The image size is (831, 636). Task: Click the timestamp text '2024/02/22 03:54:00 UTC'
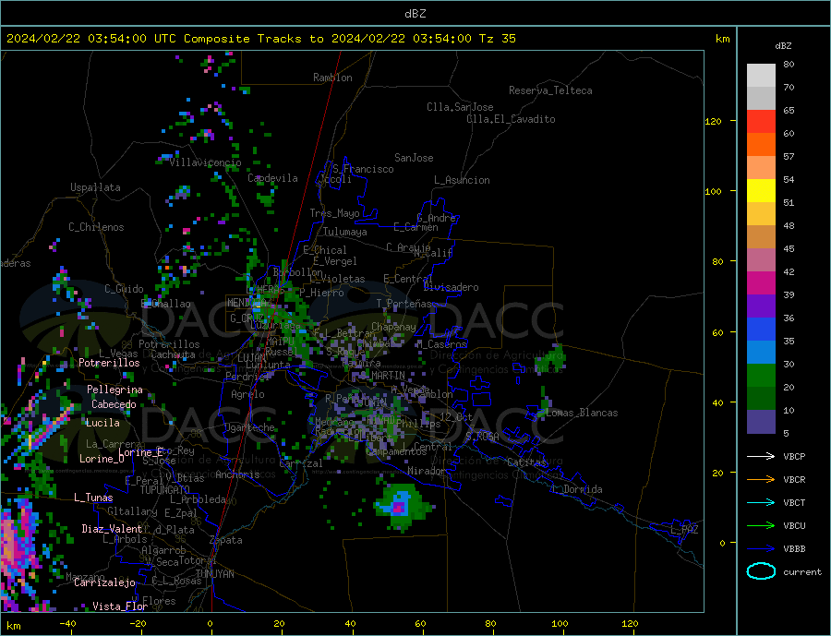91,39
